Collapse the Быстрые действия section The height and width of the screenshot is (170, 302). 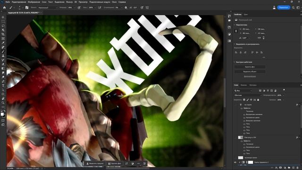(235, 62)
